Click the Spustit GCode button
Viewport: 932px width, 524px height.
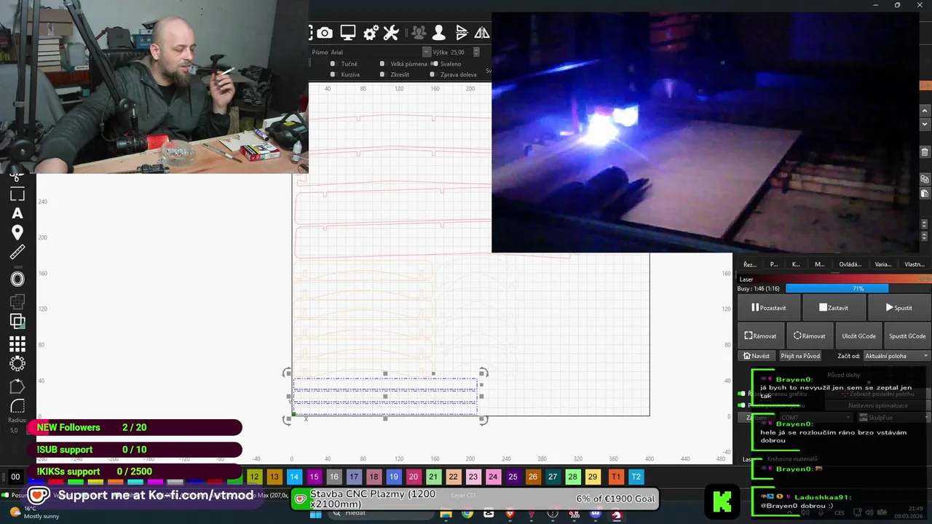[907, 336]
